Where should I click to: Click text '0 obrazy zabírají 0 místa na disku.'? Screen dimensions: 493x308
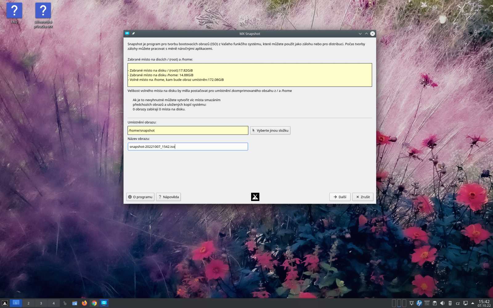[159, 109]
